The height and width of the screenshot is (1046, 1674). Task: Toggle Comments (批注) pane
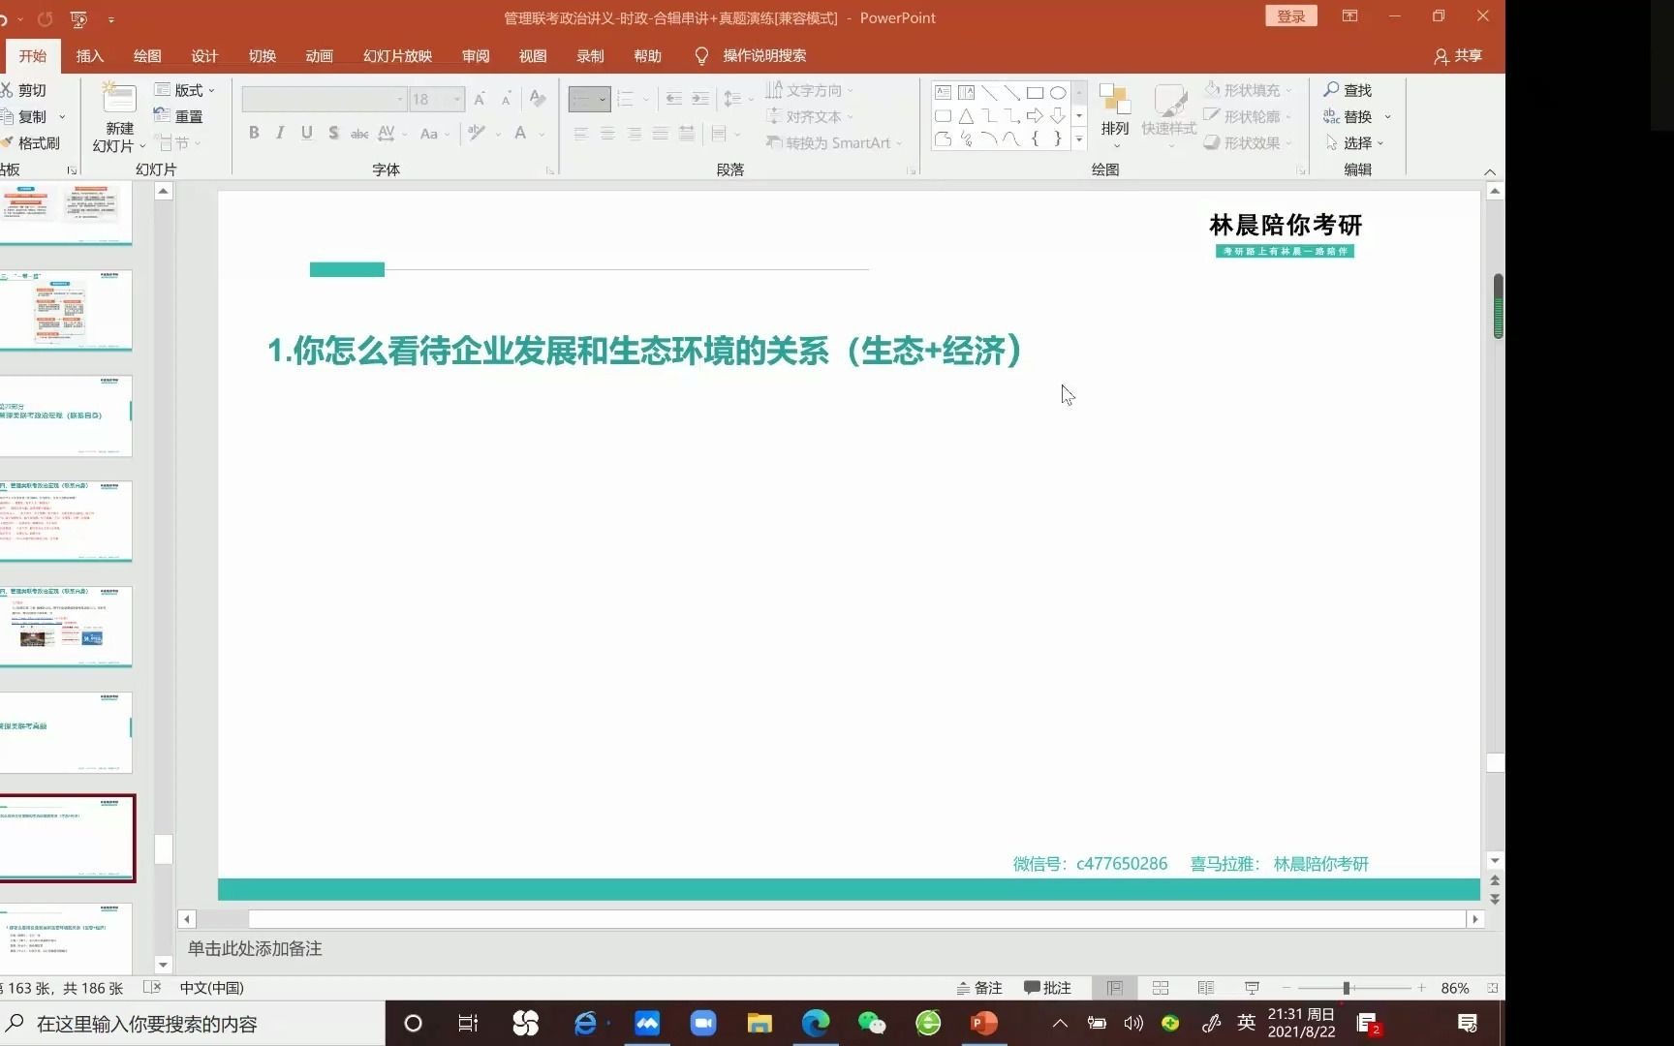click(x=1047, y=988)
